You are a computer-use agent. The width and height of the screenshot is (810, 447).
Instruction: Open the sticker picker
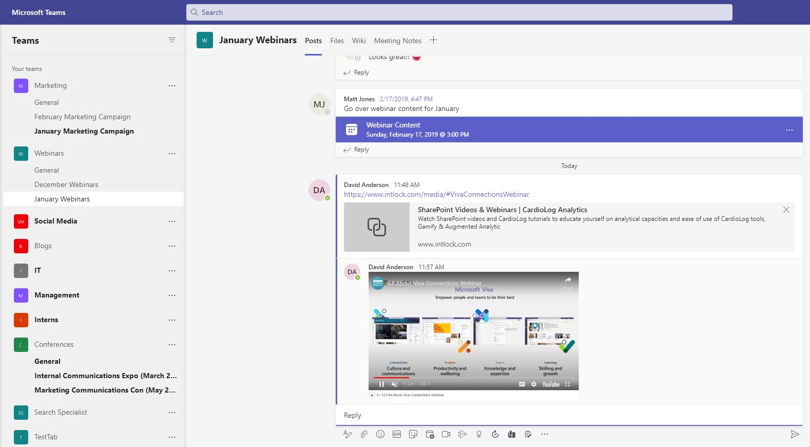point(413,434)
